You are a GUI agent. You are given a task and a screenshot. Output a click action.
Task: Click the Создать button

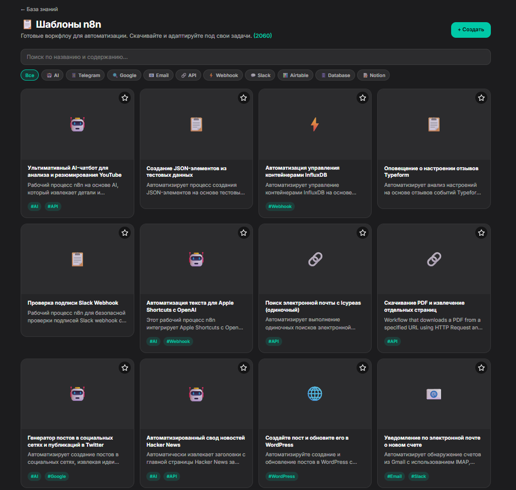(x=471, y=30)
